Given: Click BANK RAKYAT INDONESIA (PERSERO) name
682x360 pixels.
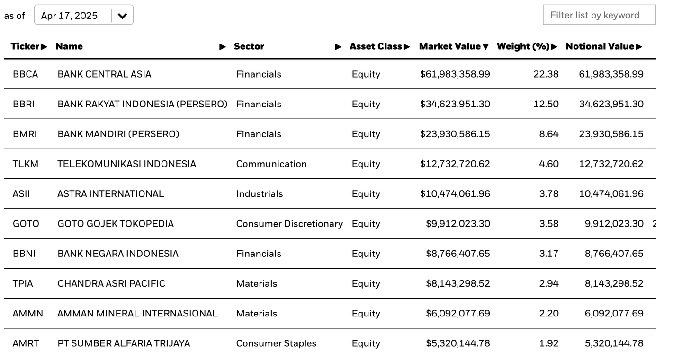Looking at the screenshot, I should point(142,104).
